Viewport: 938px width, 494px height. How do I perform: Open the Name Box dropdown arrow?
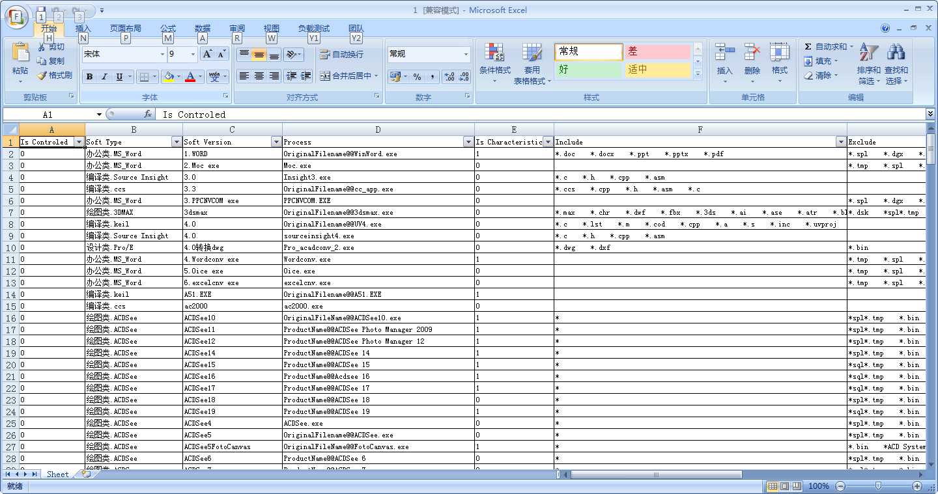[99, 115]
